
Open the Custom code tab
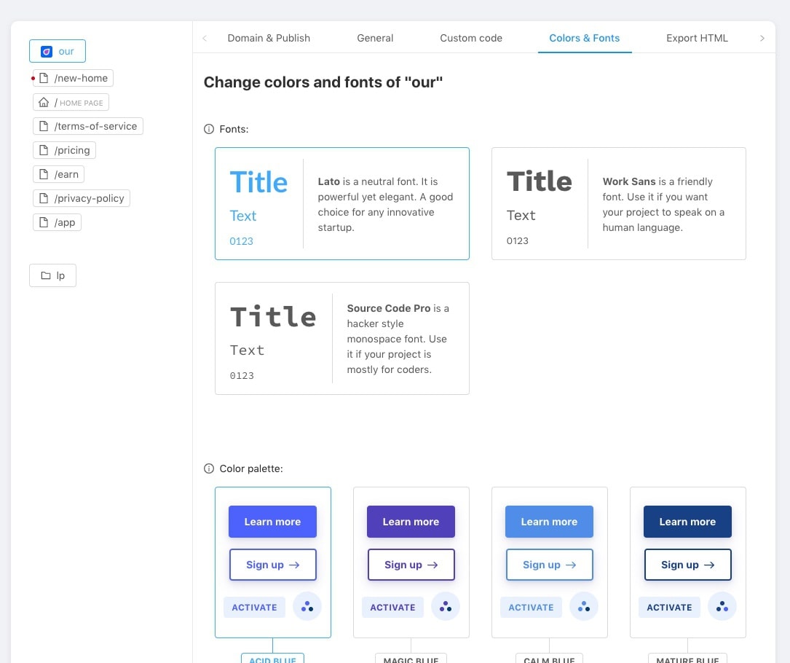coord(471,38)
